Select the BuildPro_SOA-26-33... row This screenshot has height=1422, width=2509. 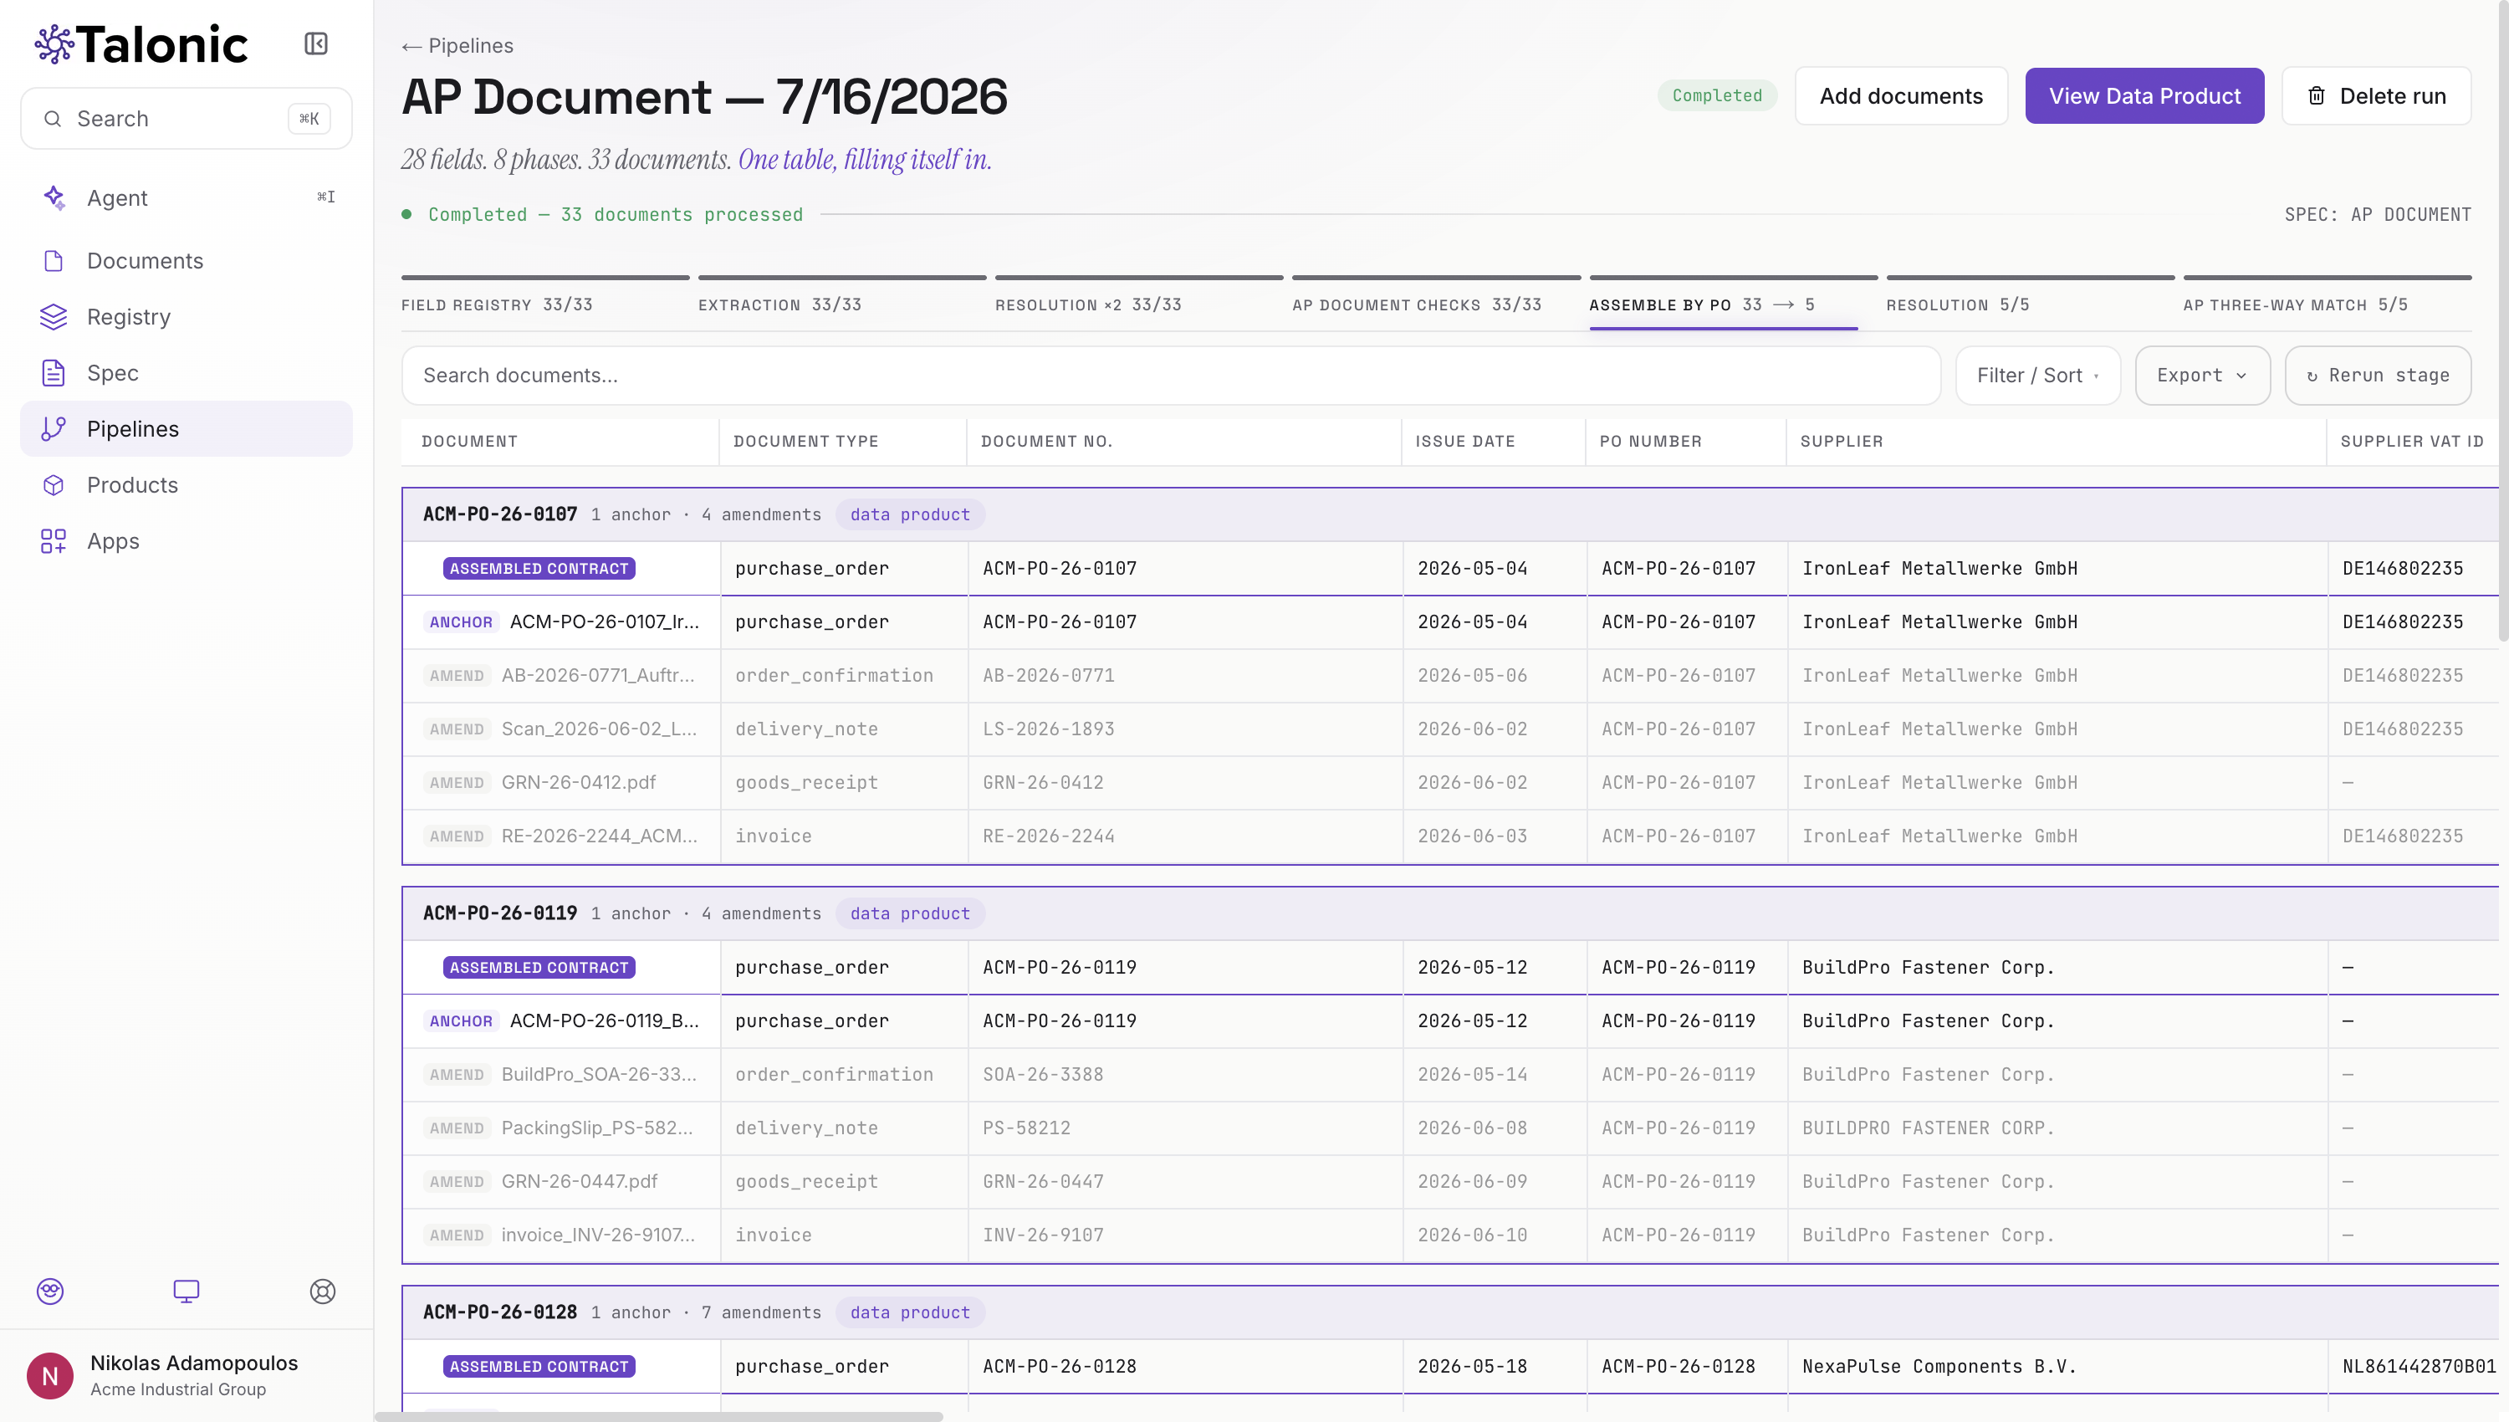click(x=1449, y=1074)
